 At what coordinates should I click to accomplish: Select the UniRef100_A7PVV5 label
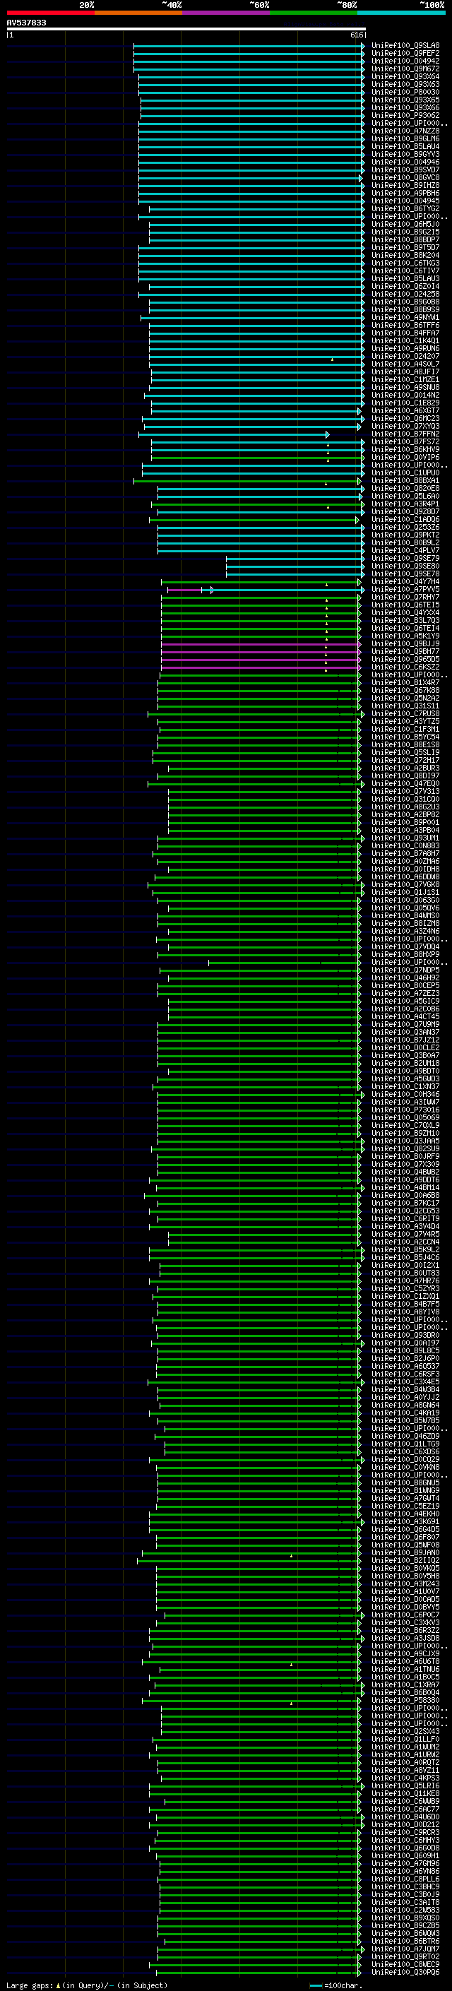tap(405, 590)
